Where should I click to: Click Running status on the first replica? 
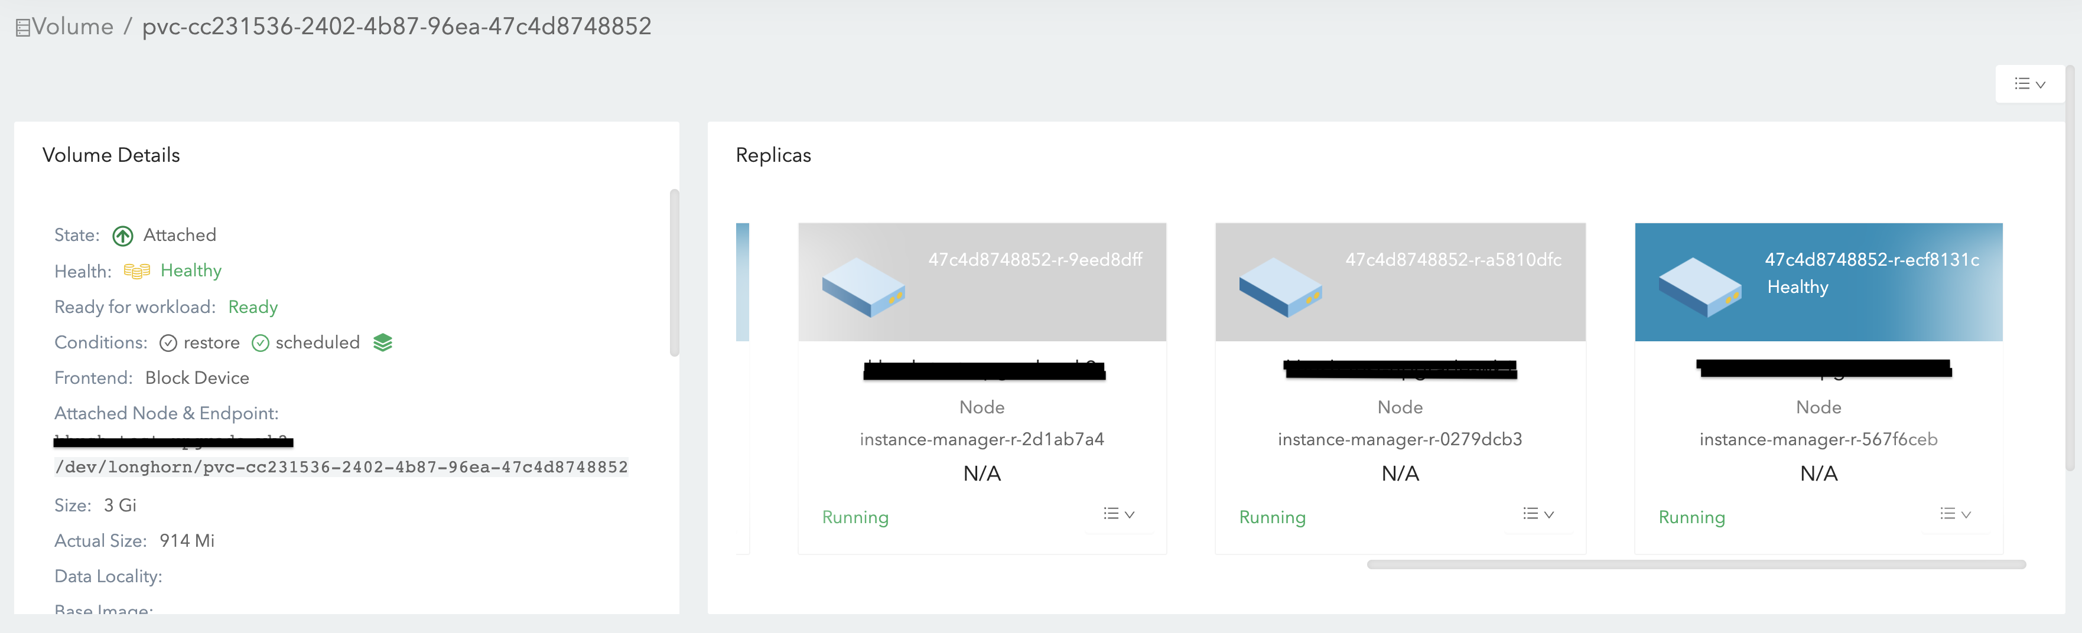855,517
